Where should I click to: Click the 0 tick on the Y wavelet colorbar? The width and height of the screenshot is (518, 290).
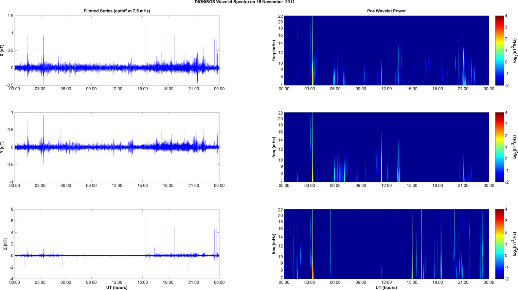[x=506, y=159]
